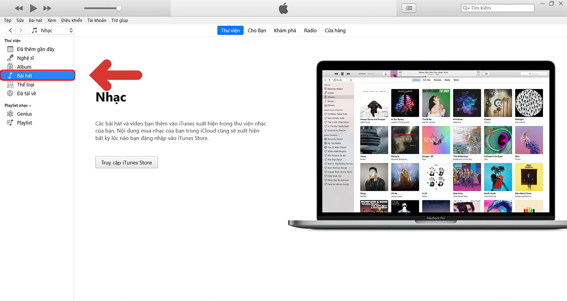The height and width of the screenshot is (302, 567).
Task: Switch to the Khám phá tab
Action: (285, 30)
